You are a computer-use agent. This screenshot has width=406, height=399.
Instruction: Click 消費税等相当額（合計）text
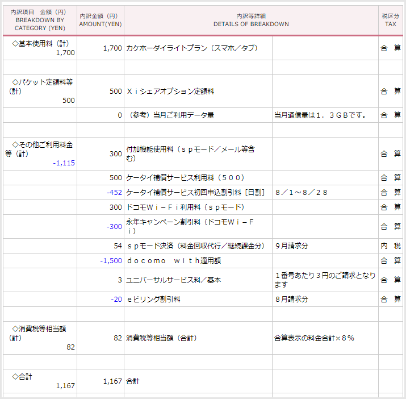[x=161, y=338]
